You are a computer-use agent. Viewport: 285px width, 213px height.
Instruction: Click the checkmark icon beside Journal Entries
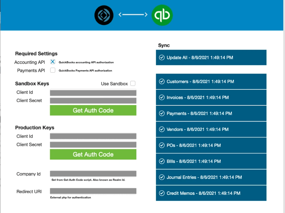[162, 177]
